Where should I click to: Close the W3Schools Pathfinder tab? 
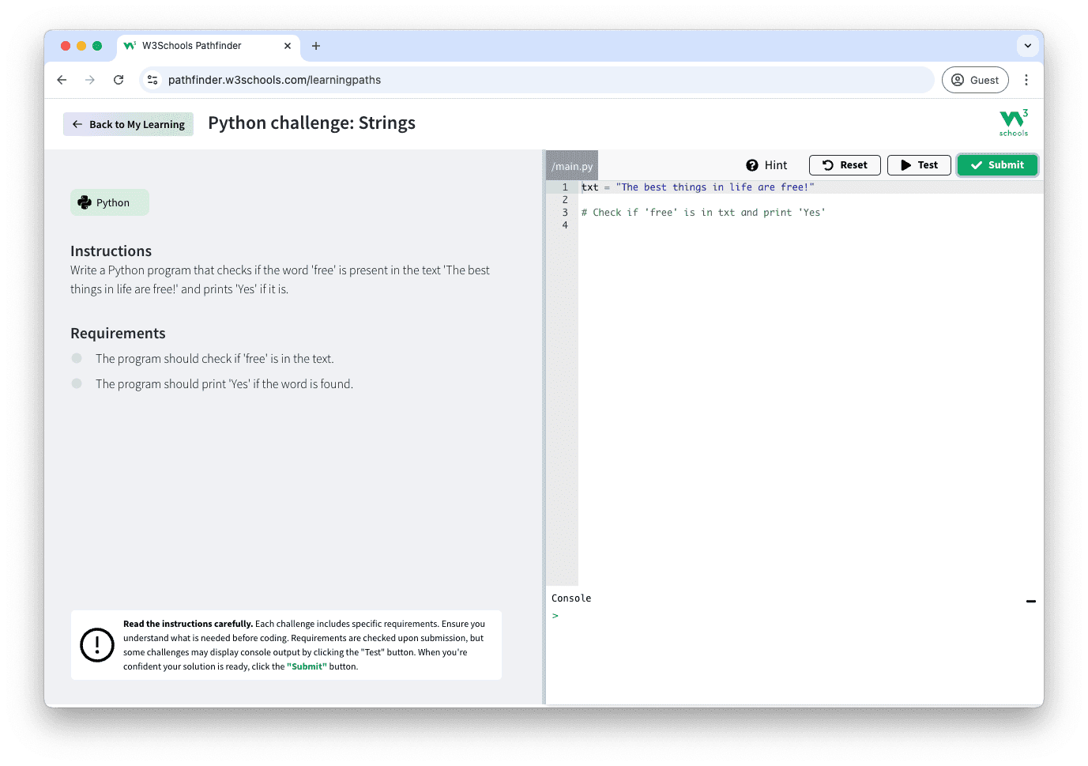[x=288, y=46]
